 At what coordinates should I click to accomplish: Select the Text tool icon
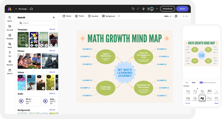(10, 53)
